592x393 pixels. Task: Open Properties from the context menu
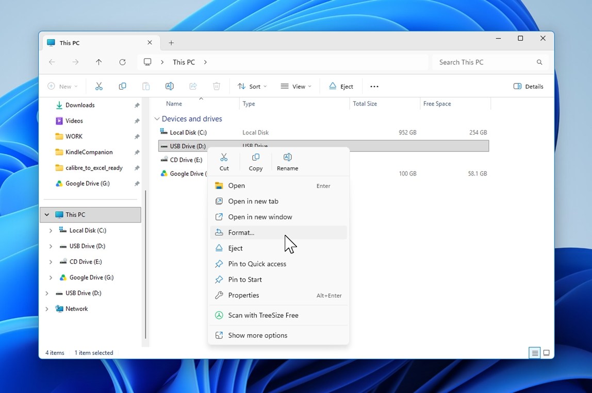tap(278, 295)
